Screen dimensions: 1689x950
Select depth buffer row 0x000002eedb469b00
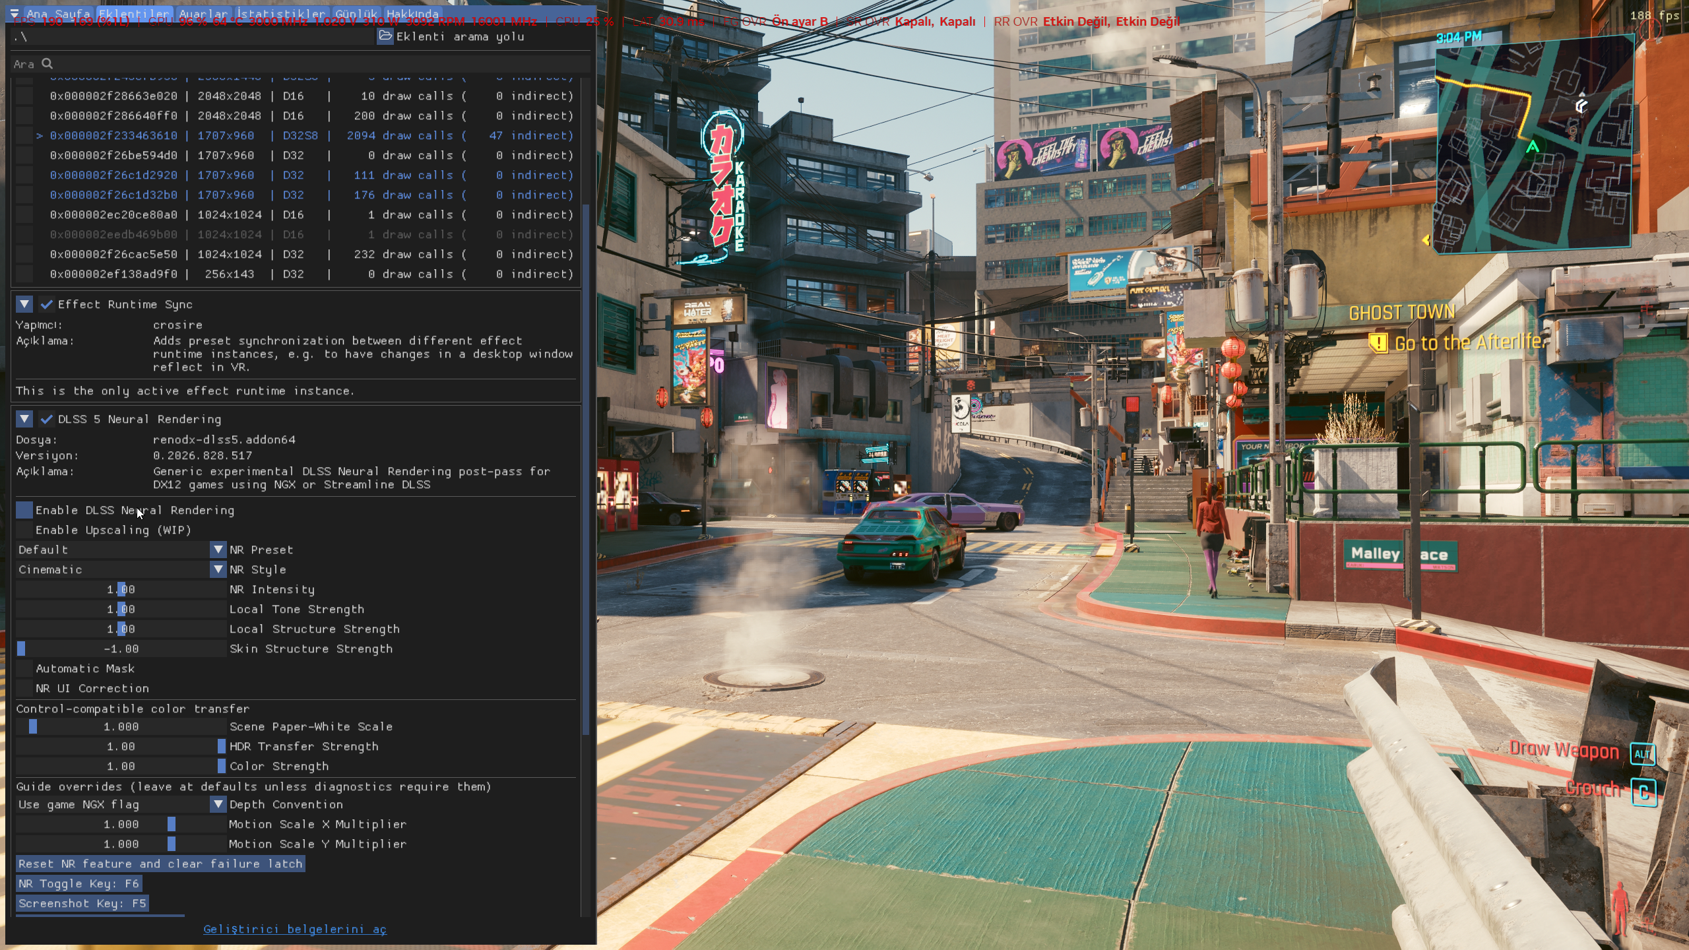[311, 234]
